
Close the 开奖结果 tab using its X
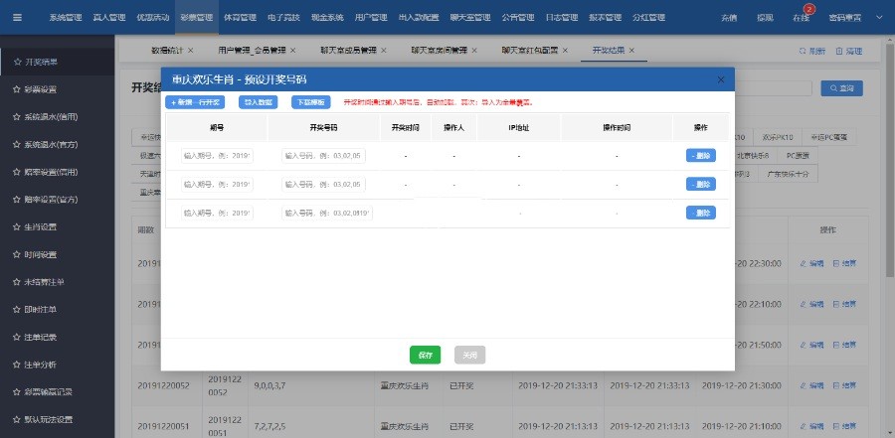[631, 50]
